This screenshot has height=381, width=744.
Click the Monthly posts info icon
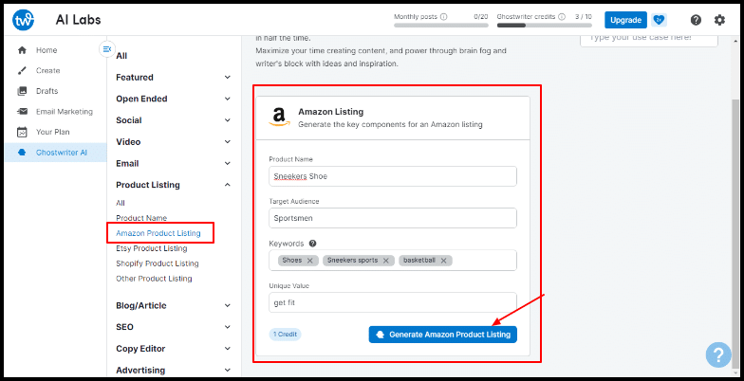444,17
